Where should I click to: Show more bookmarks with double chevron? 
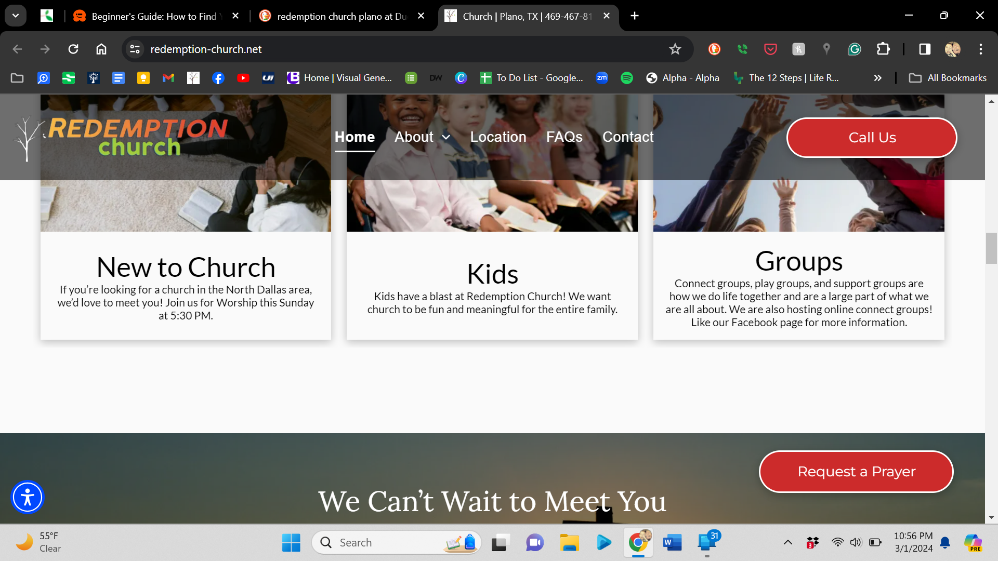(878, 78)
